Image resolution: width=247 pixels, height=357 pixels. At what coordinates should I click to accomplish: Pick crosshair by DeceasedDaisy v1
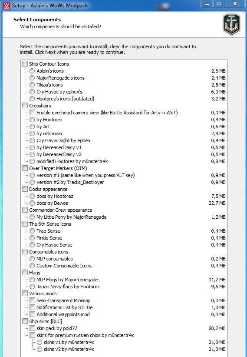[32, 147]
